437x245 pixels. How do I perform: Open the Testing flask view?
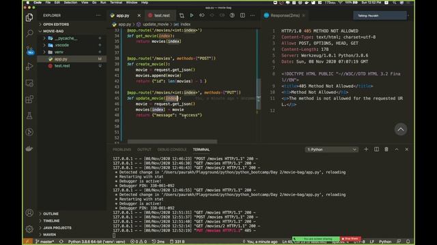tap(29, 116)
